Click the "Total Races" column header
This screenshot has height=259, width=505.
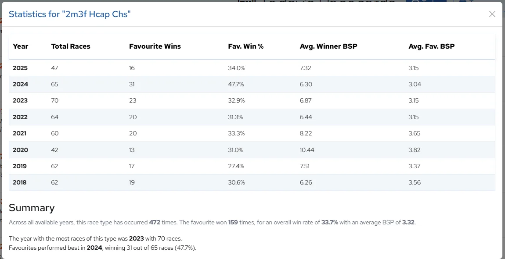(x=71, y=46)
